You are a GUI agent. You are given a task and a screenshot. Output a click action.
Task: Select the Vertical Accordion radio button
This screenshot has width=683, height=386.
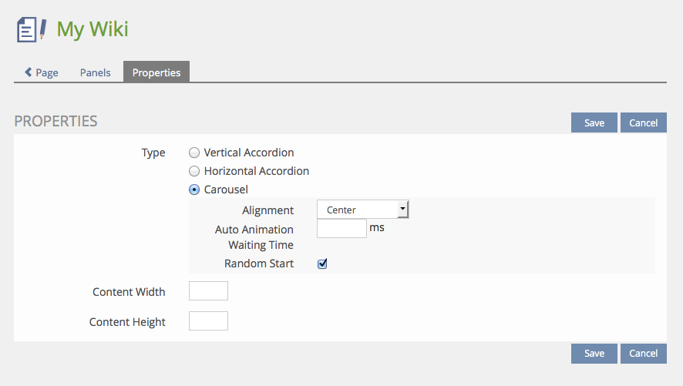(194, 153)
